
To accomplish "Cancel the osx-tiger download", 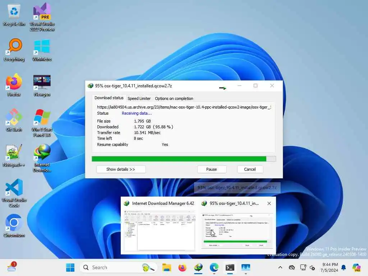I will (x=250, y=169).
